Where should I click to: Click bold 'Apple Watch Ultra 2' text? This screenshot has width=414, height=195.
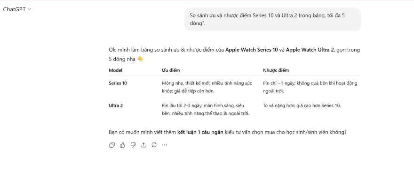coord(310,50)
